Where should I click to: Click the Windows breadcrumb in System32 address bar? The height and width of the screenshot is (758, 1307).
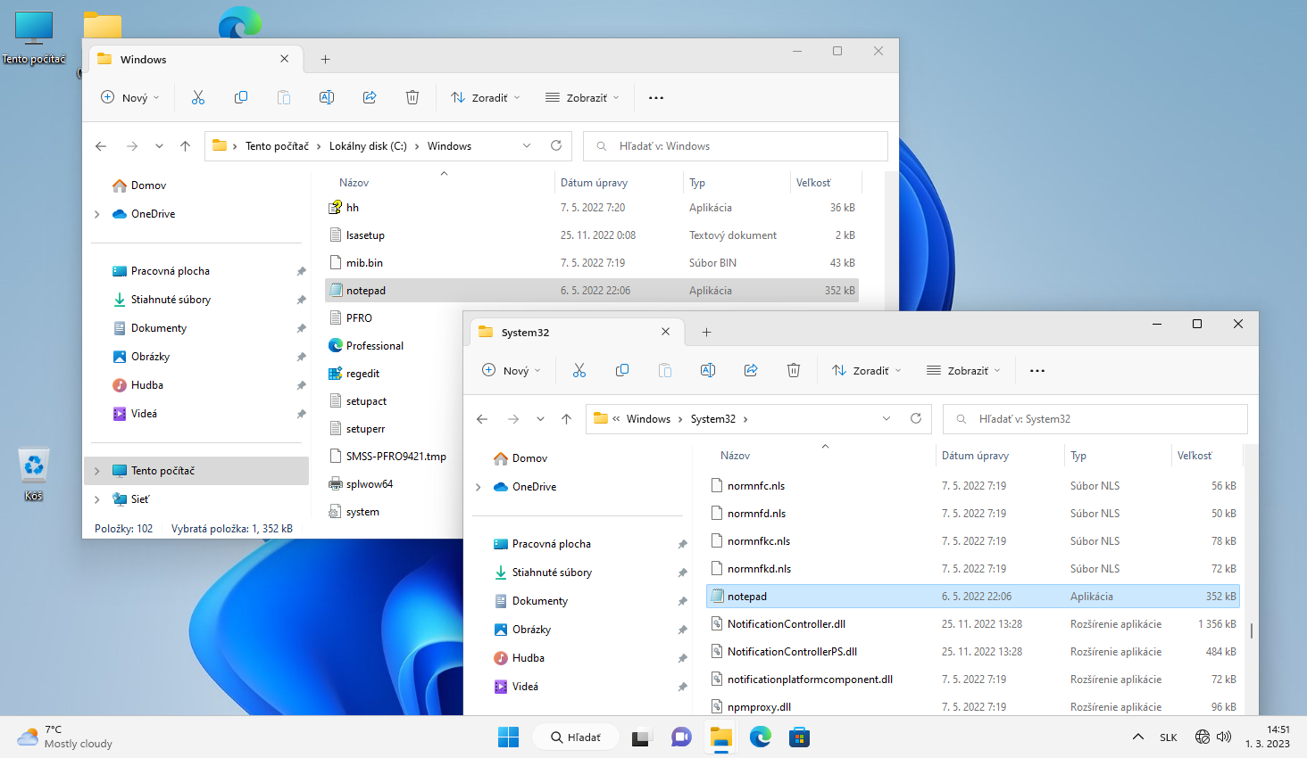tap(648, 419)
